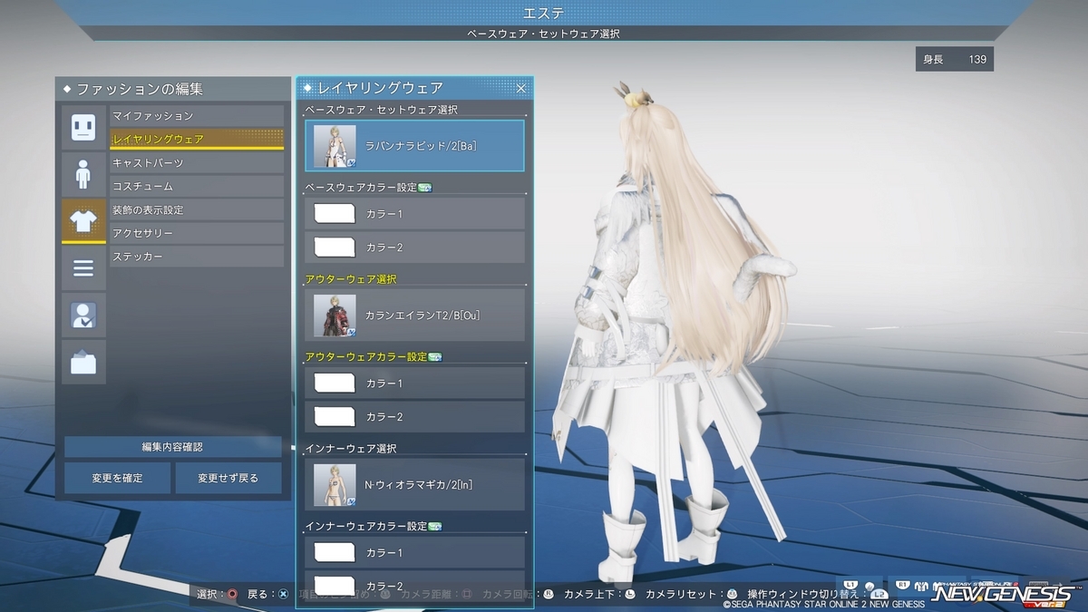Open the body shape category icon
This screenshot has height=612, width=1088.
click(x=83, y=174)
